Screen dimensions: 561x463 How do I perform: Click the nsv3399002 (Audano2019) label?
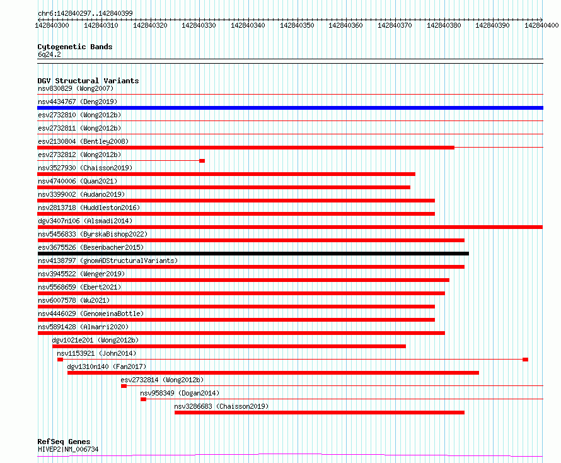pos(81,194)
